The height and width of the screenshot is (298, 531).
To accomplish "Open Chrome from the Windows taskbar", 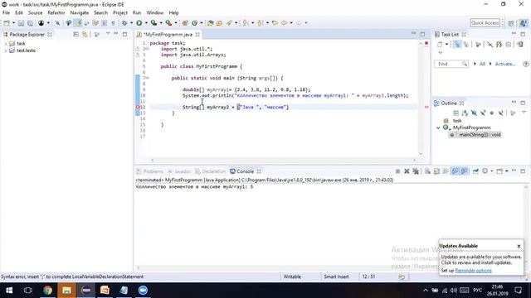I will tap(47, 291).
